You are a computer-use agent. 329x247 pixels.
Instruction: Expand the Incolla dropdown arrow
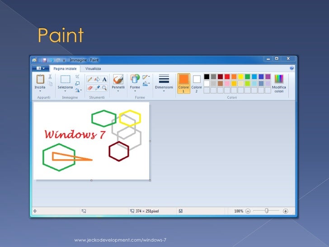(x=40, y=91)
